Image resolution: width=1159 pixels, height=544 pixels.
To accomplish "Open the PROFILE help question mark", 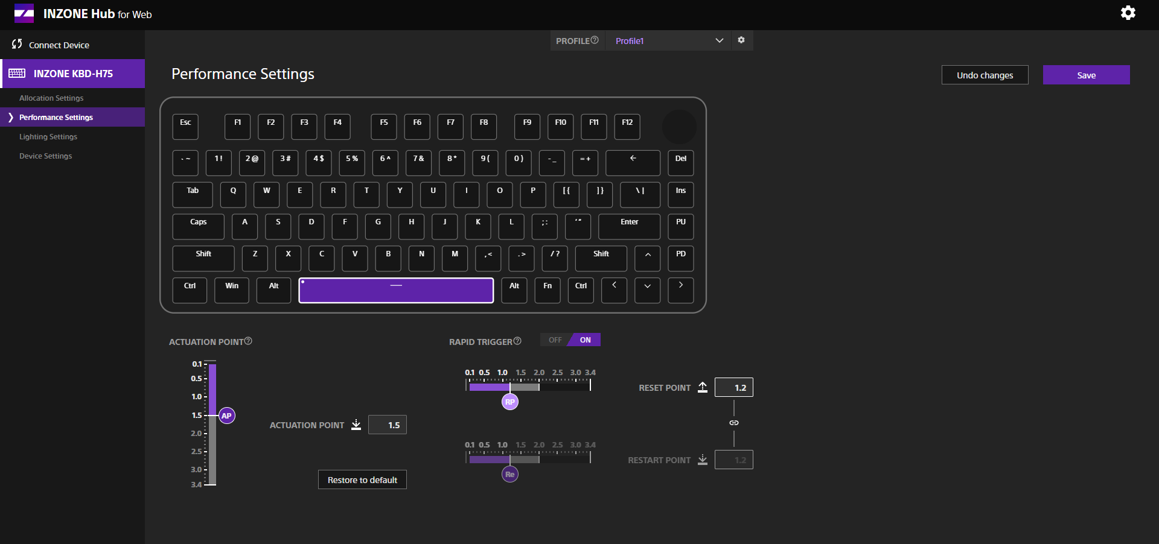I will 595,40.
